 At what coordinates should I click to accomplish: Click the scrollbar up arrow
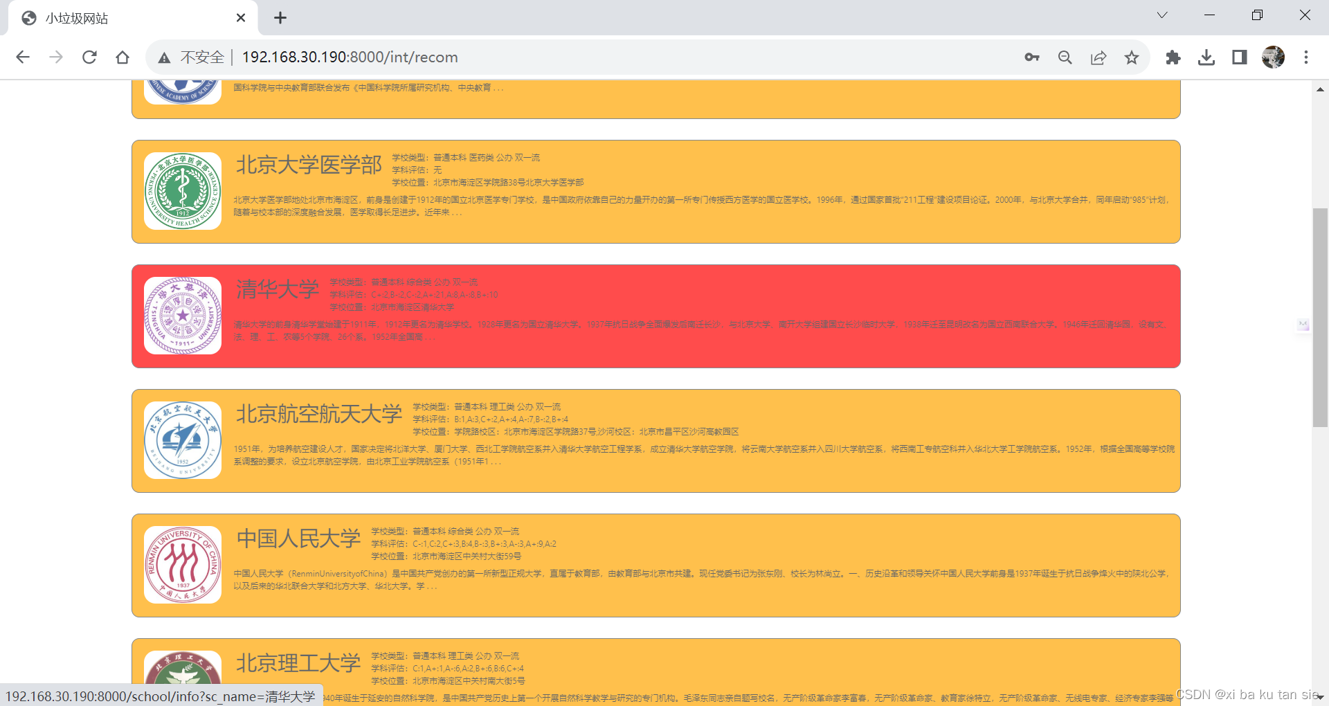click(x=1320, y=89)
